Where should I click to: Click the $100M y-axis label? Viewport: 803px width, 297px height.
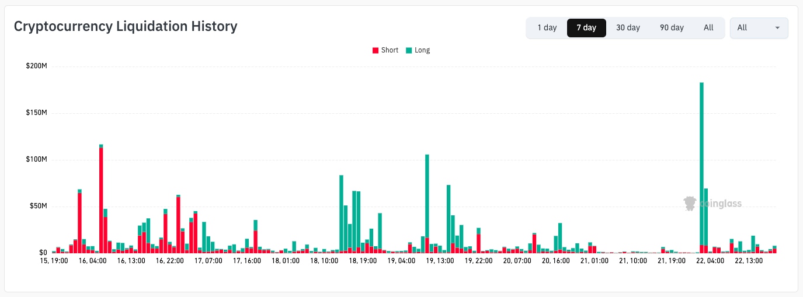(x=36, y=159)
